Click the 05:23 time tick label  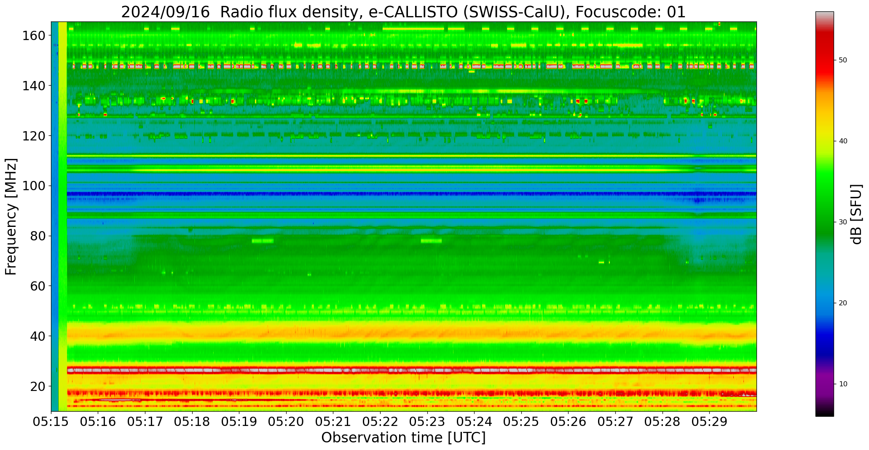(427, 422)
